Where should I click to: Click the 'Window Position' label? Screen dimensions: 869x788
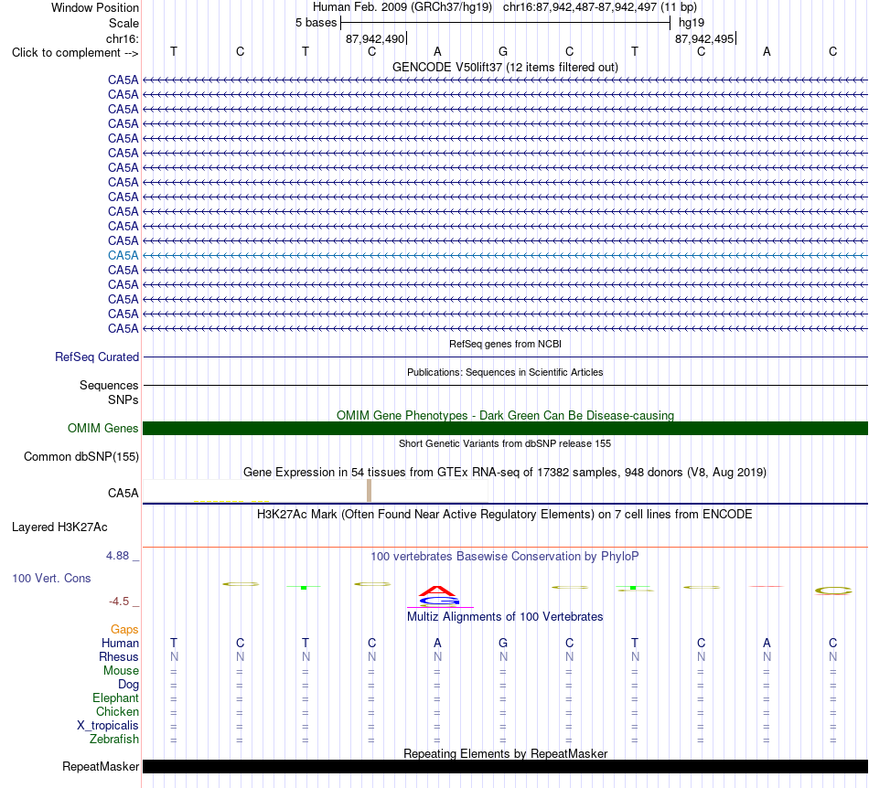click(95, 7)
